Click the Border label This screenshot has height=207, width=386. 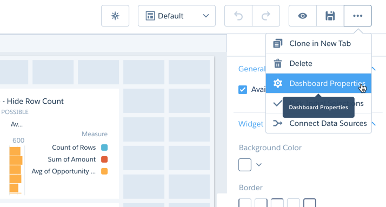(251, 188)
